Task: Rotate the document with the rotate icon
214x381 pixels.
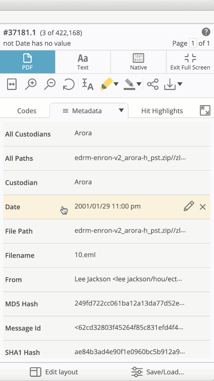Action: [68, 84]
